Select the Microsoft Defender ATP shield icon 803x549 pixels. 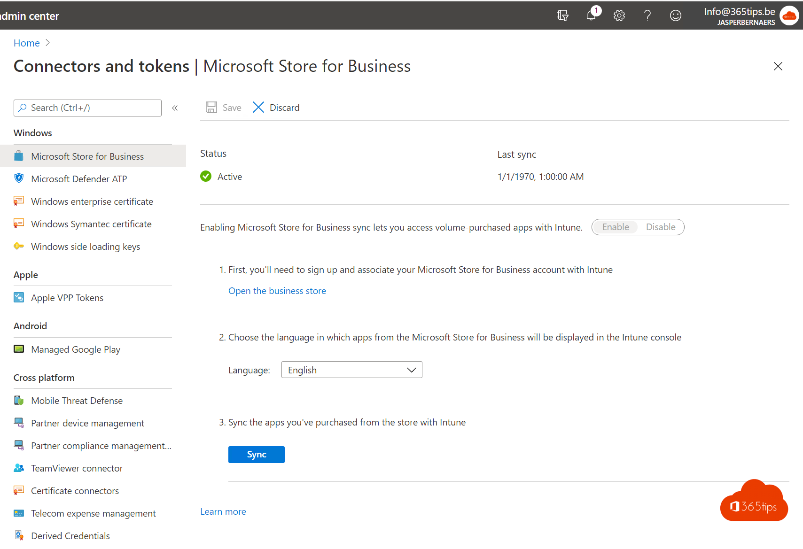coord(19,178)
